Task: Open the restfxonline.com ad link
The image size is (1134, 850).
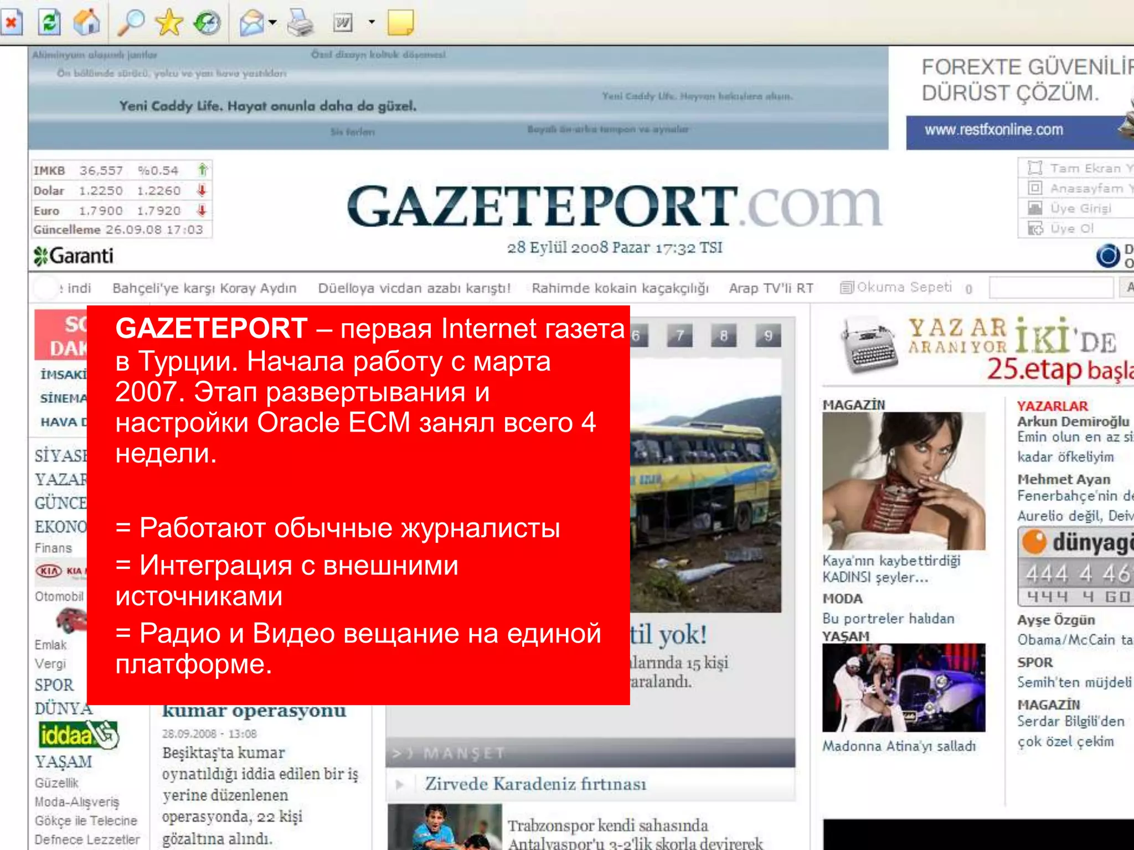Action: coord(993,129)
